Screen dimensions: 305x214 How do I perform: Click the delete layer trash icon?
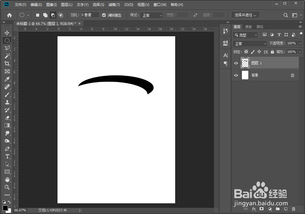293,209
